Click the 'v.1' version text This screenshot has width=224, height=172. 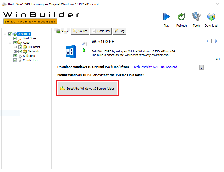(x=218, y=59)
